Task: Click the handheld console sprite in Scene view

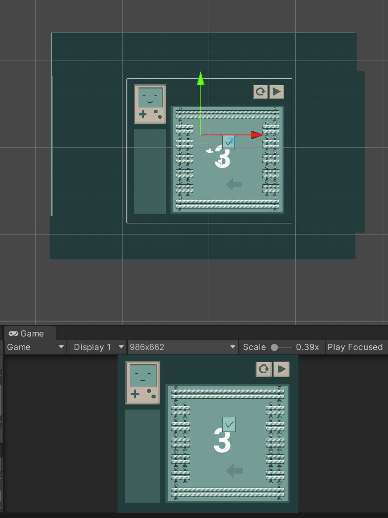Action: 150,104
